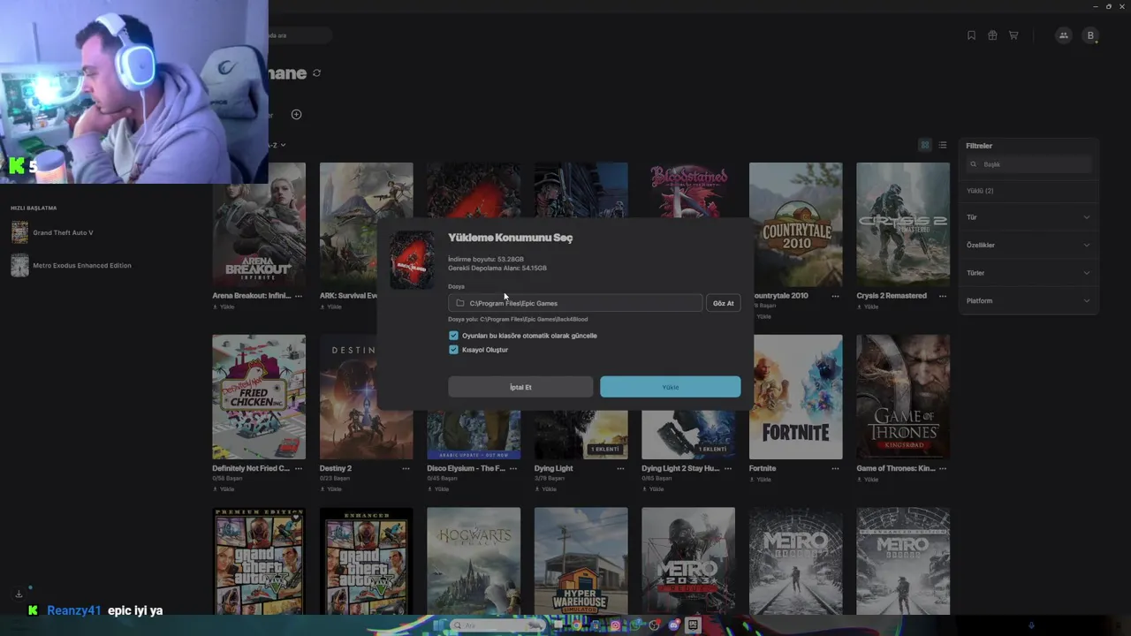Open the Countrytale 2010 cover art

[795, 224]
